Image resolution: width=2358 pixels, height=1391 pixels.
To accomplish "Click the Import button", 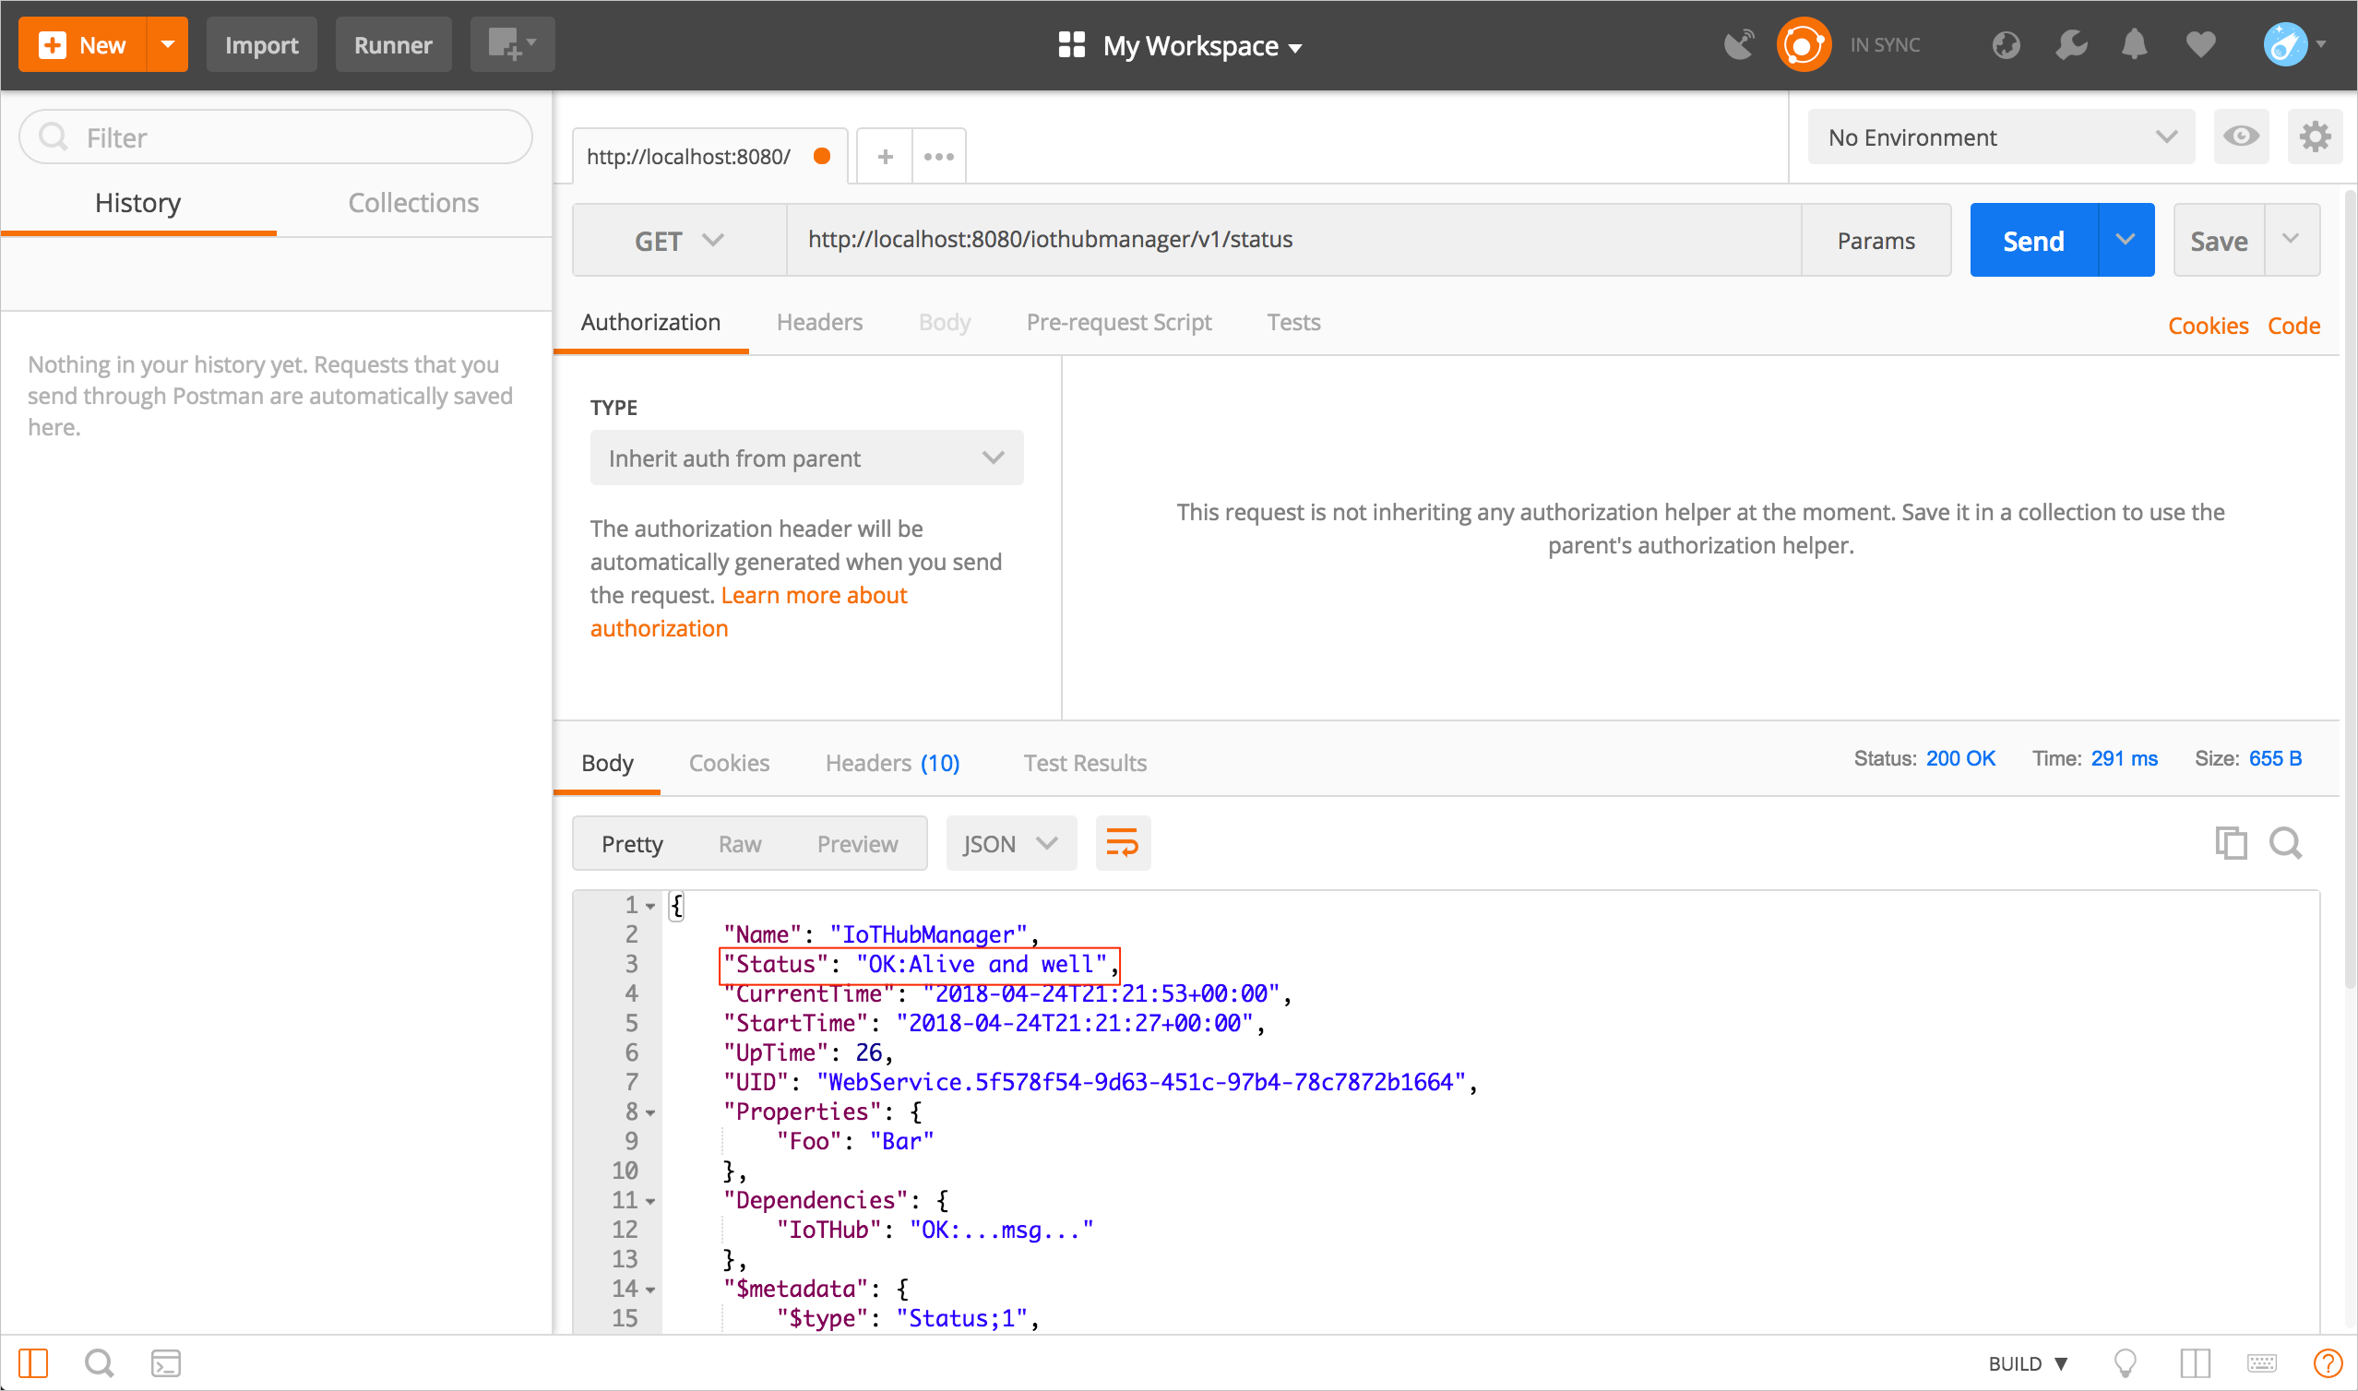I will pyautogui.click(x=261, y=44).
